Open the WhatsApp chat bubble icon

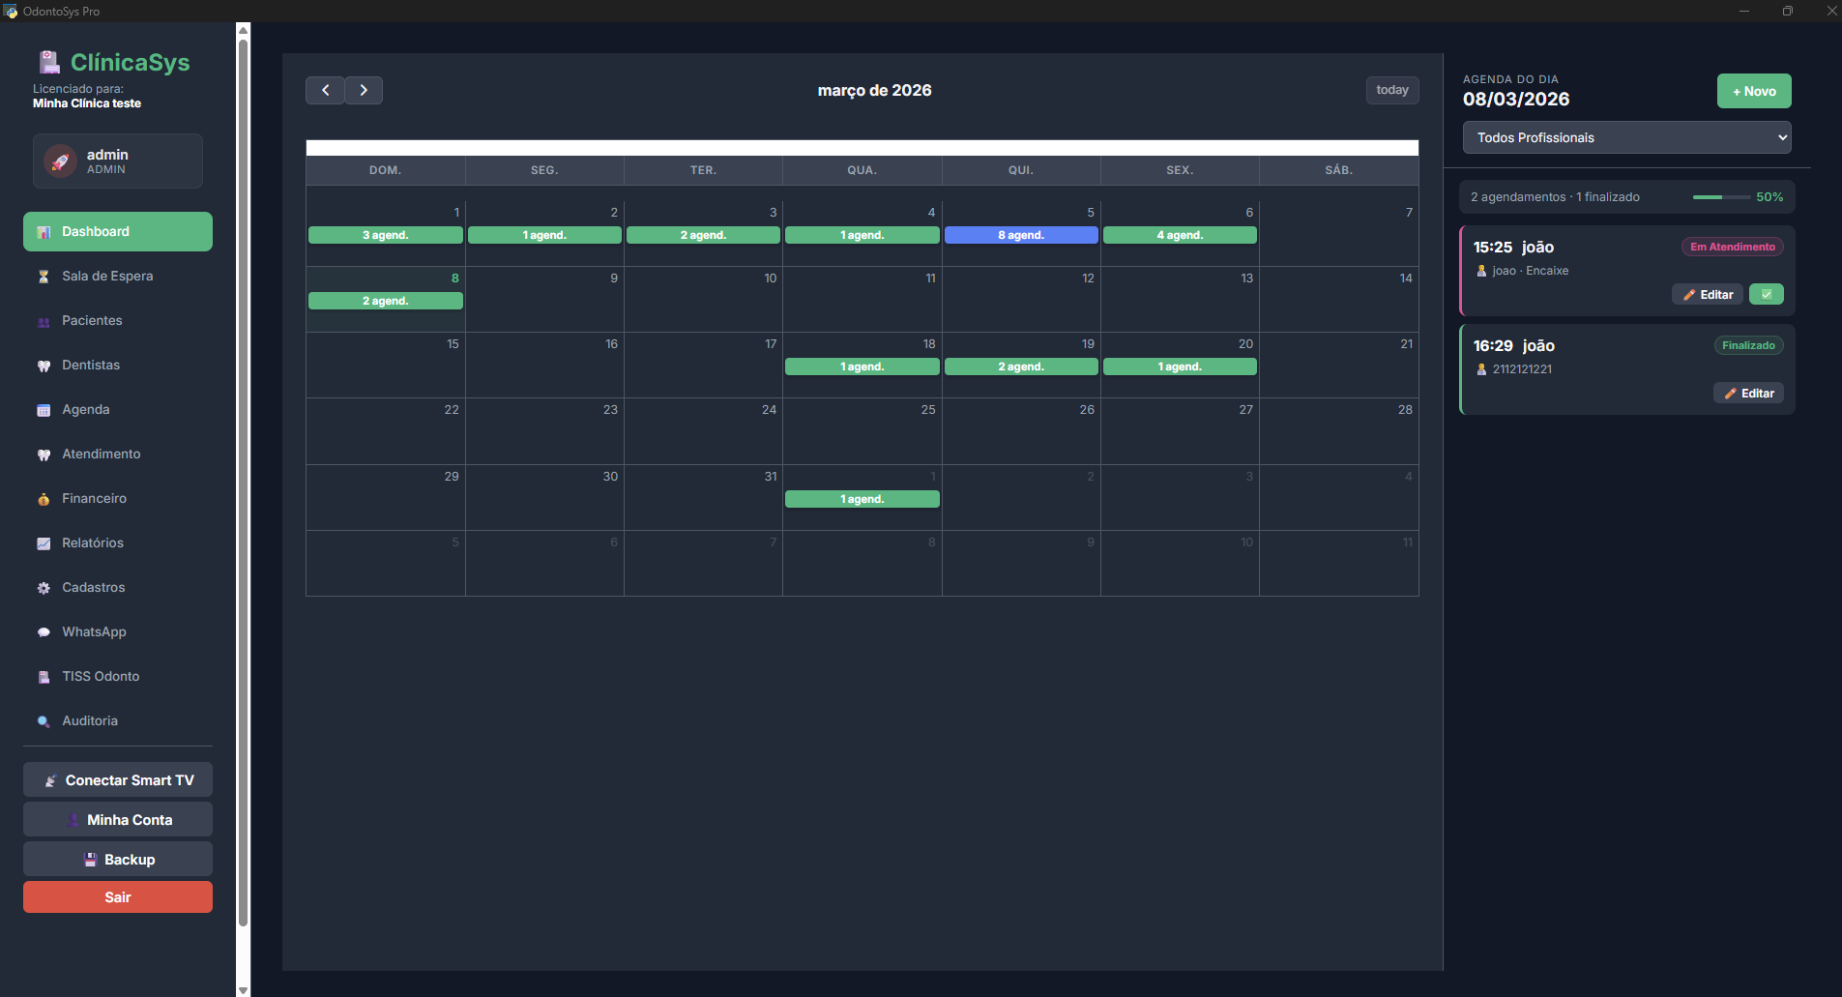[x=44, y=632]
